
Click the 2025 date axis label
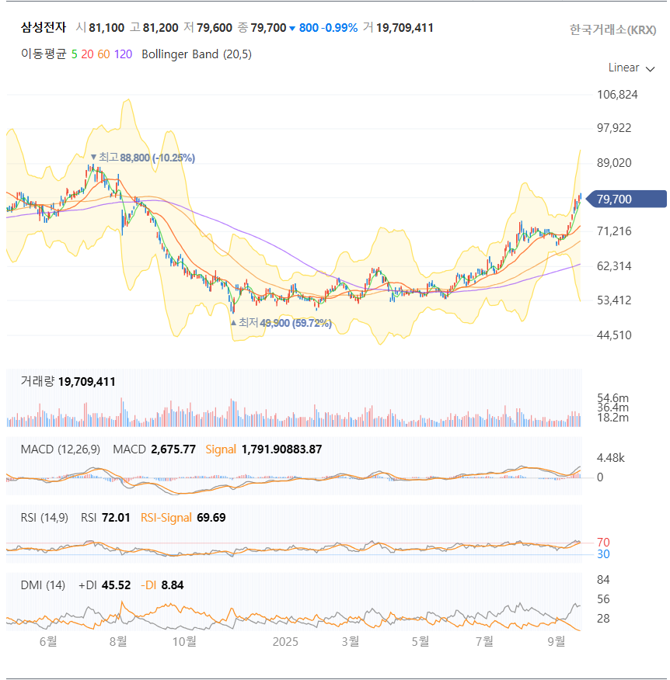(285, 641)
